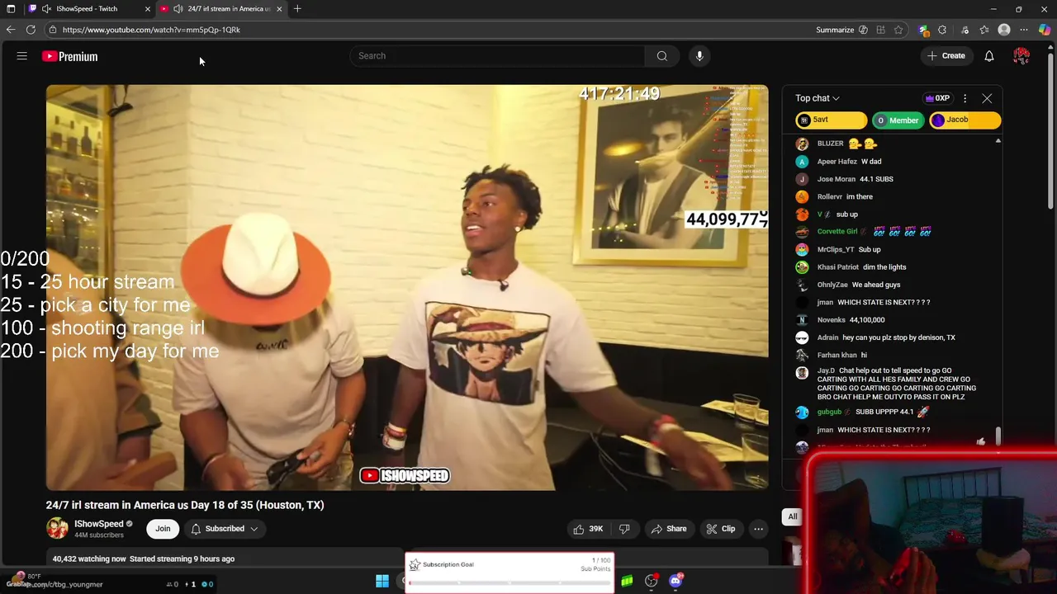1057x594 pixels.
Task: Mute the YouTube stream tab audio
Action: point(178,8)
